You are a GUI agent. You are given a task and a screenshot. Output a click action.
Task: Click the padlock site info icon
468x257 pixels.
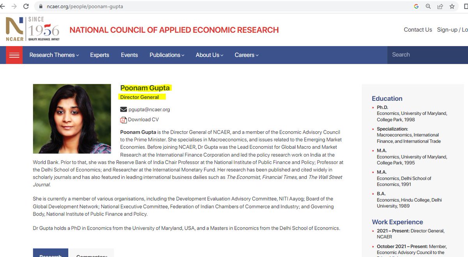(40, 7)
